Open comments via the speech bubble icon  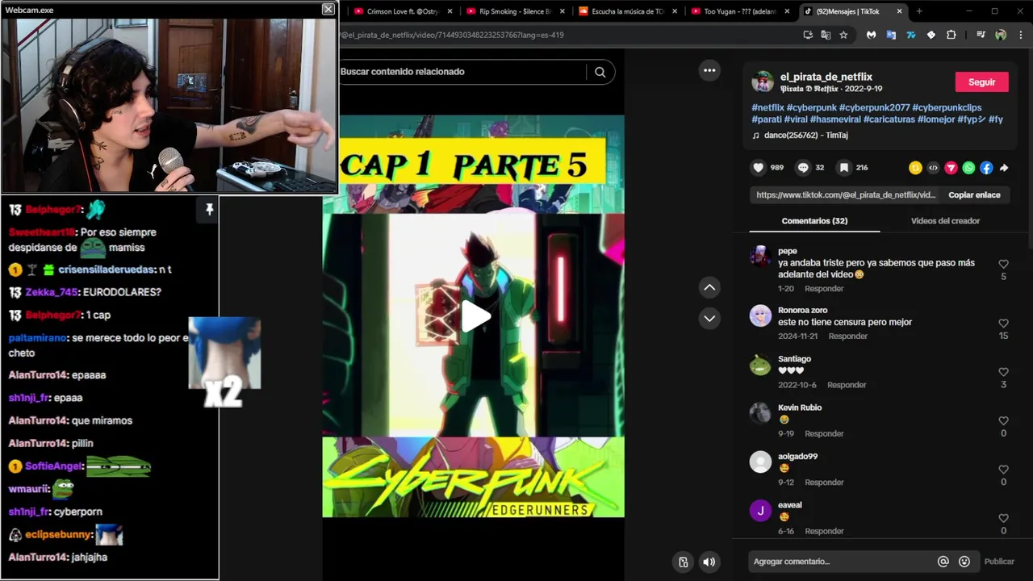point(803,168)
